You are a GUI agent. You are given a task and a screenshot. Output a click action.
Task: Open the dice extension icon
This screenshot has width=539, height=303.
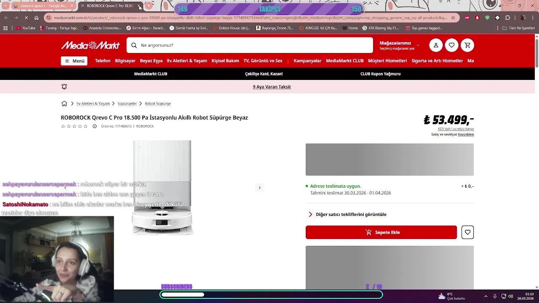(497, 18)
